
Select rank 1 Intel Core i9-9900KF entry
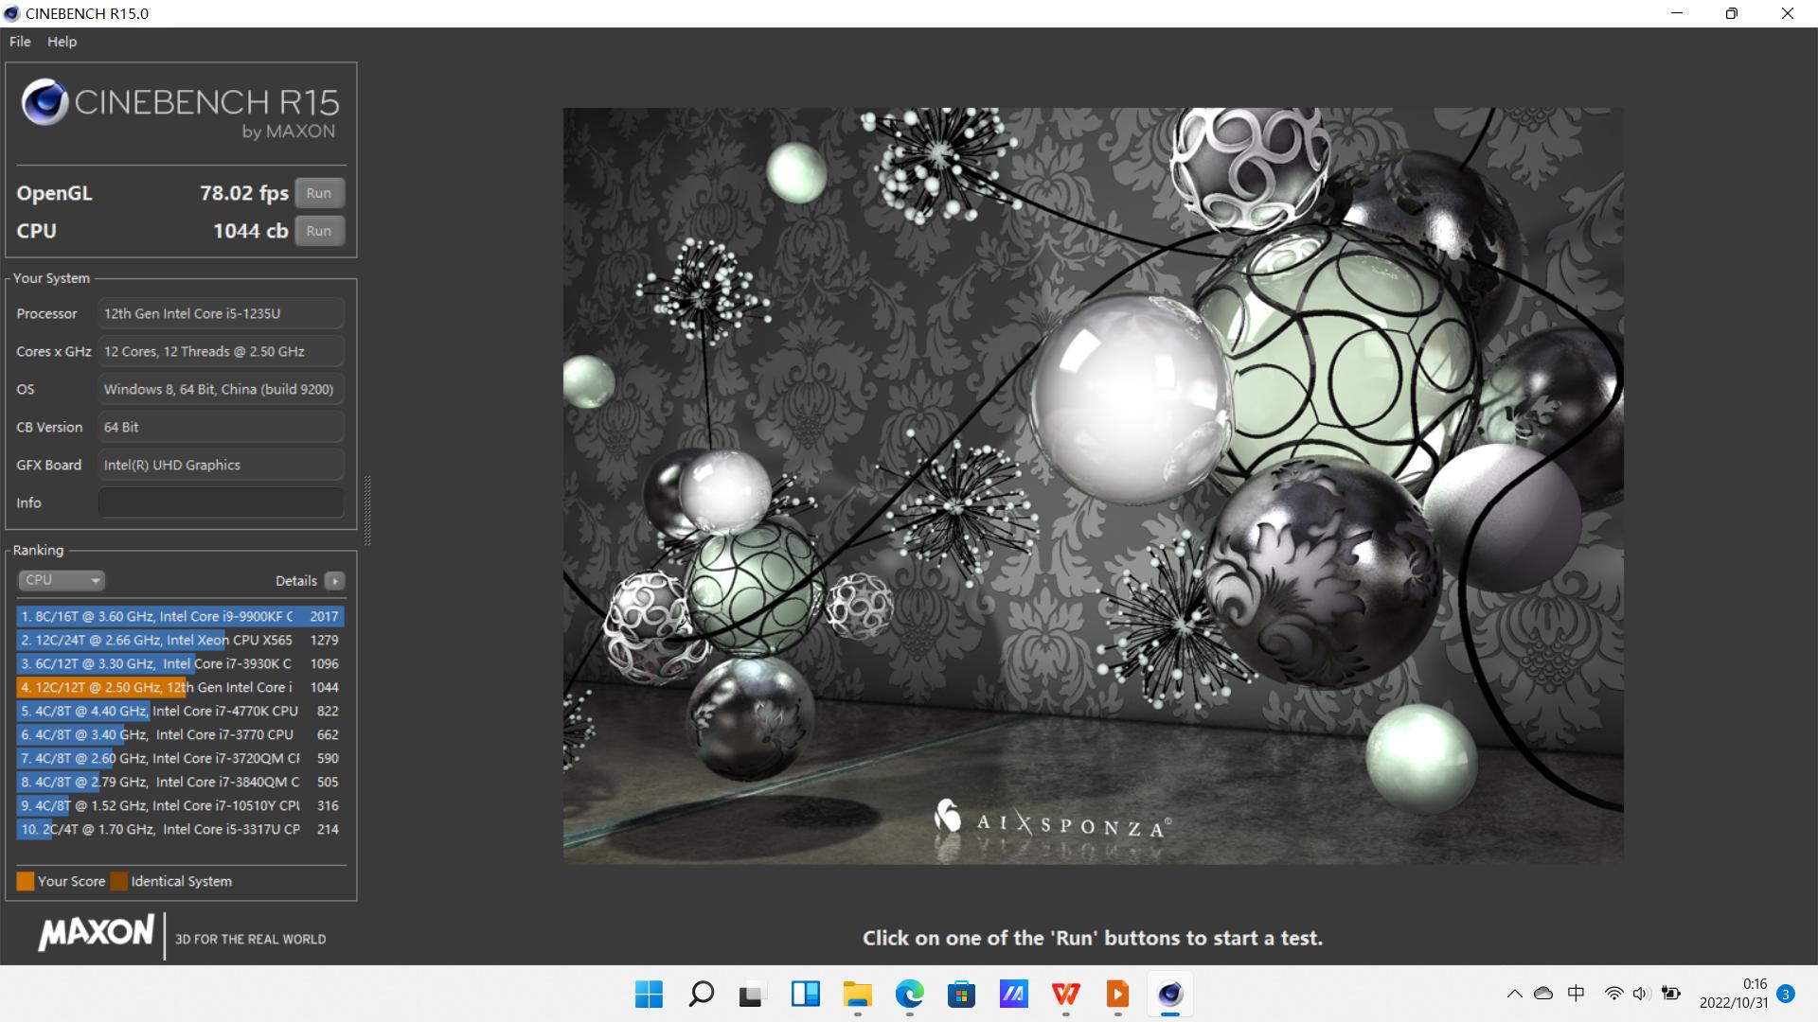point(181,615)
